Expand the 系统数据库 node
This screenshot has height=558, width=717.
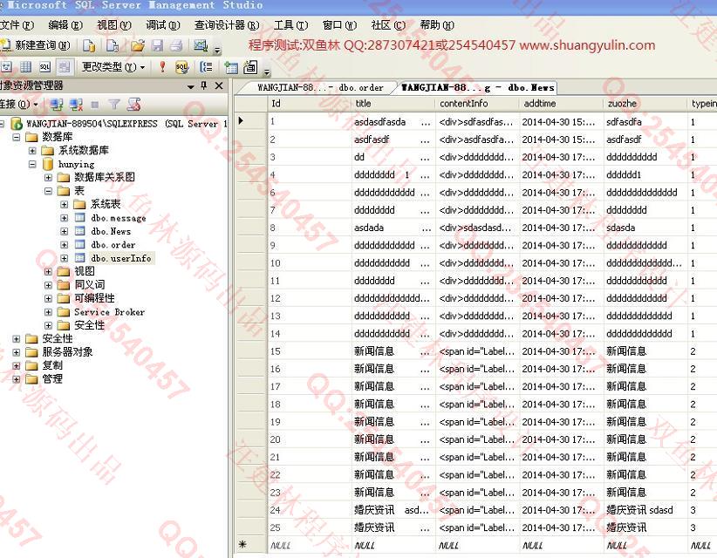coord(32,150)
